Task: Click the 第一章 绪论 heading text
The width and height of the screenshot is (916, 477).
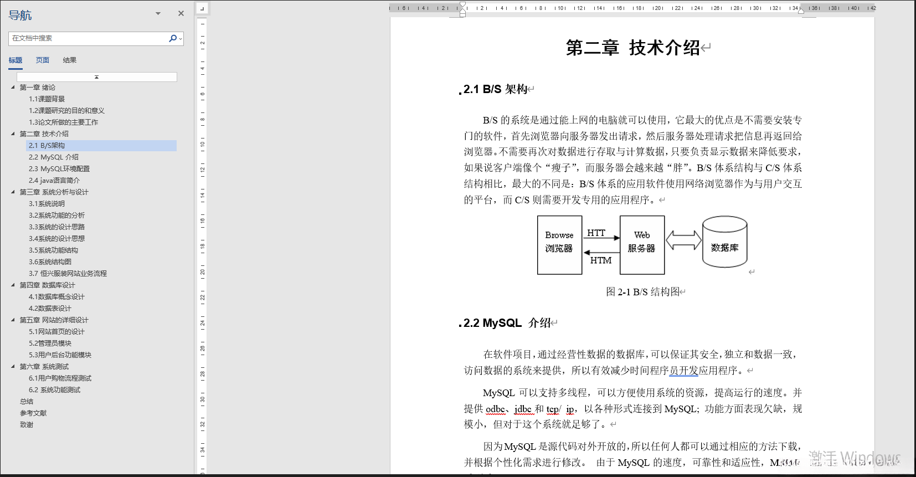Action: 38,88
